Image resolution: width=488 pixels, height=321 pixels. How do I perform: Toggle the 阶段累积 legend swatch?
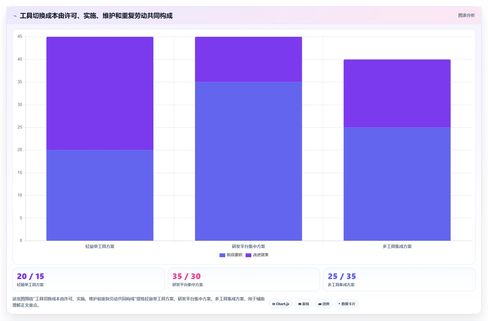coord(222,255)
